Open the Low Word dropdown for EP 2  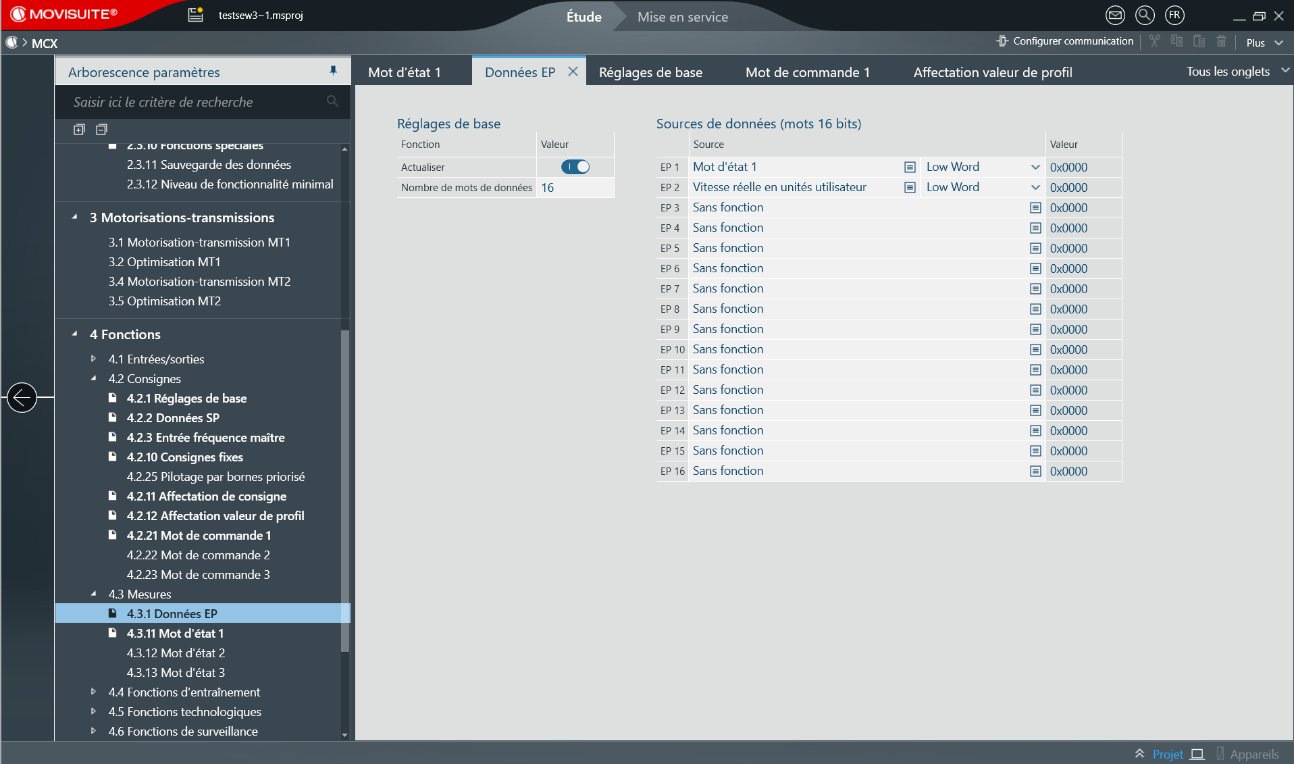point(1035,187)
